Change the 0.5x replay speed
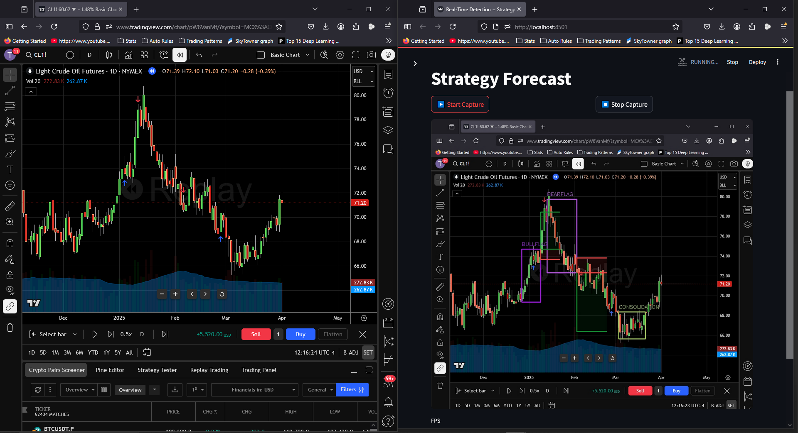Screen dimensions: 798x433 (126, 334)
